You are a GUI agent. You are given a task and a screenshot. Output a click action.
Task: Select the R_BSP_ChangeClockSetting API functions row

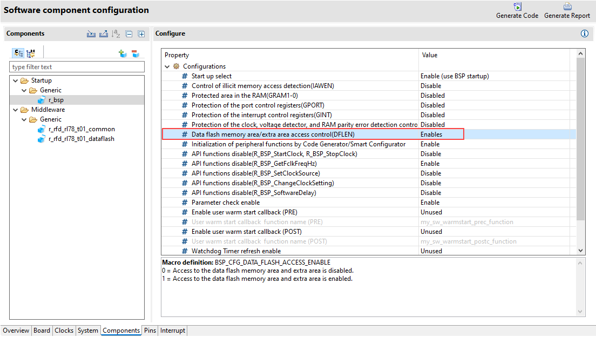click(x=369, y=183)
